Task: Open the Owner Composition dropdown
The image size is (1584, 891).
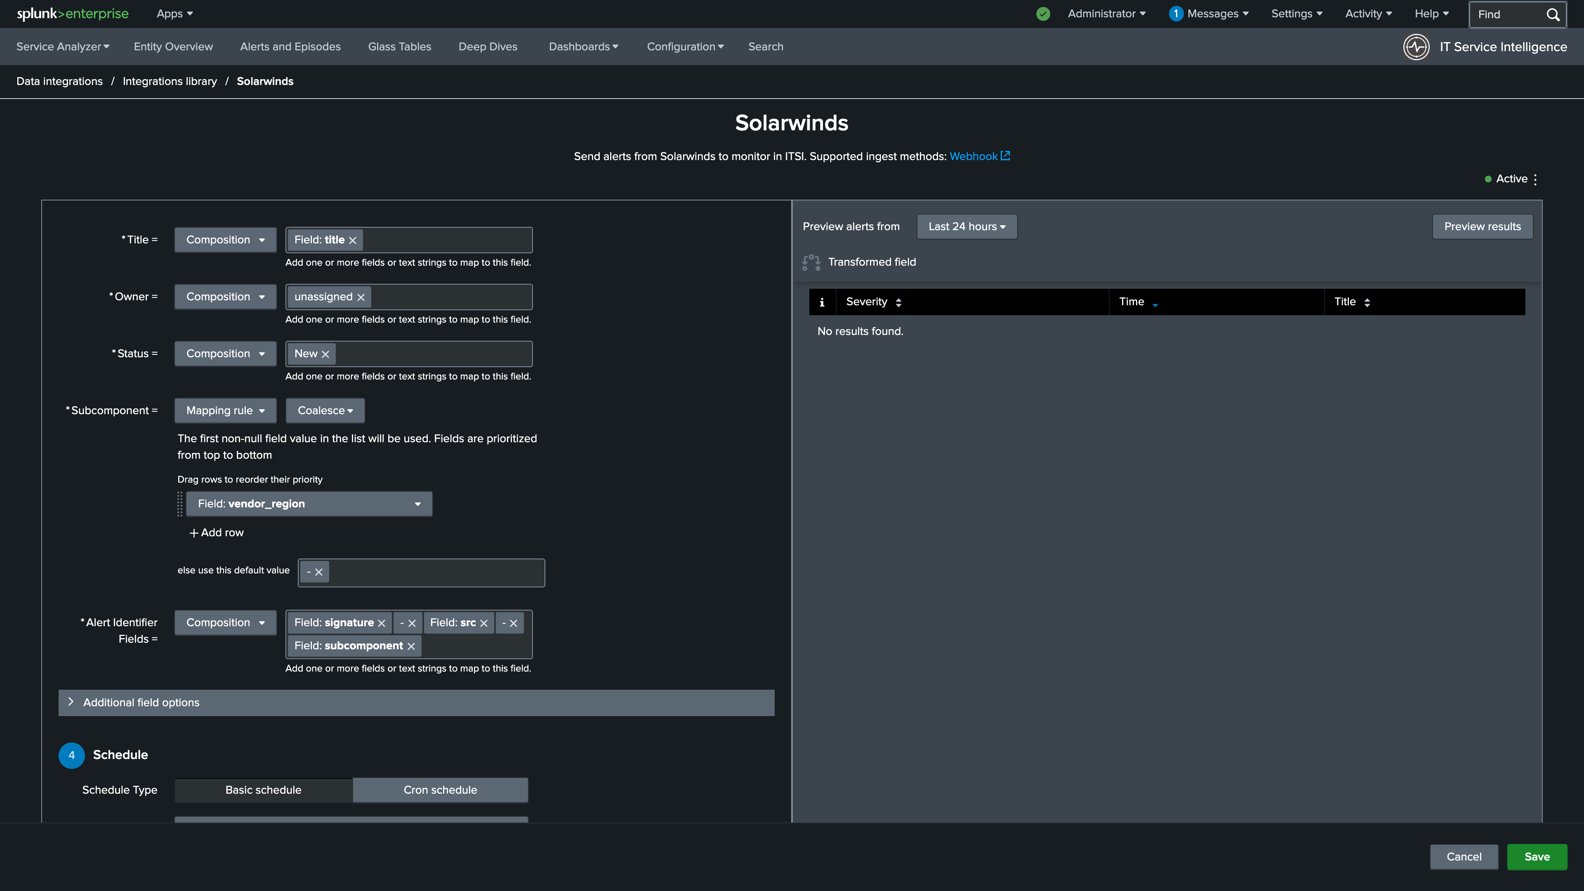Action: [226, 297]
